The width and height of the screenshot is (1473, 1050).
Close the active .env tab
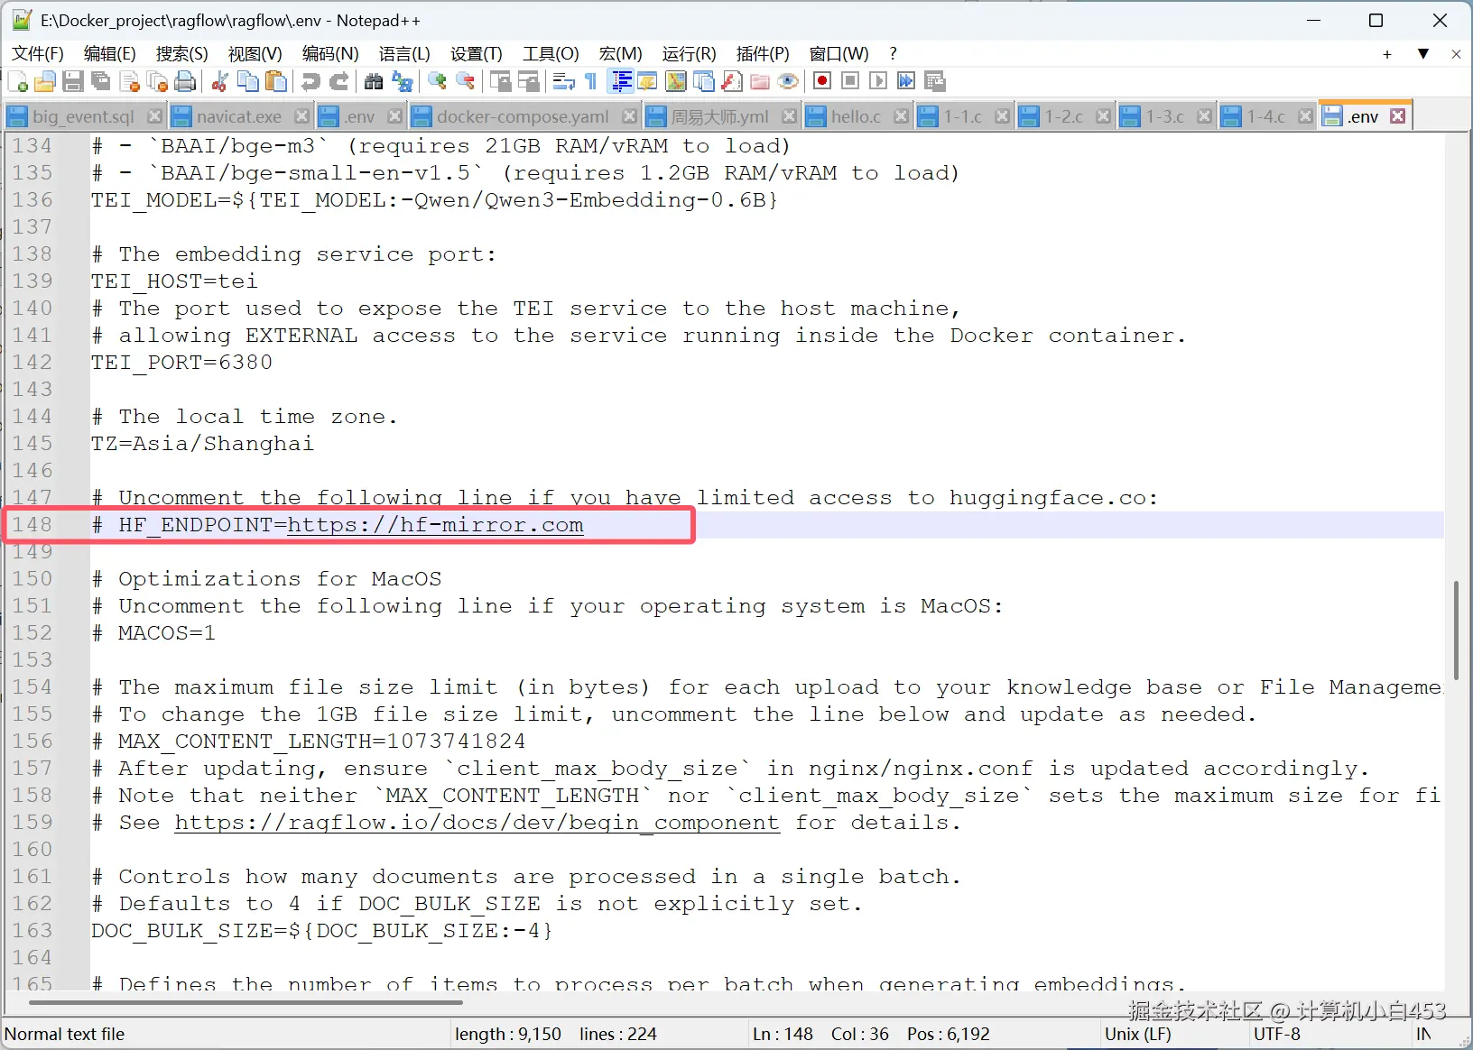1398,116
